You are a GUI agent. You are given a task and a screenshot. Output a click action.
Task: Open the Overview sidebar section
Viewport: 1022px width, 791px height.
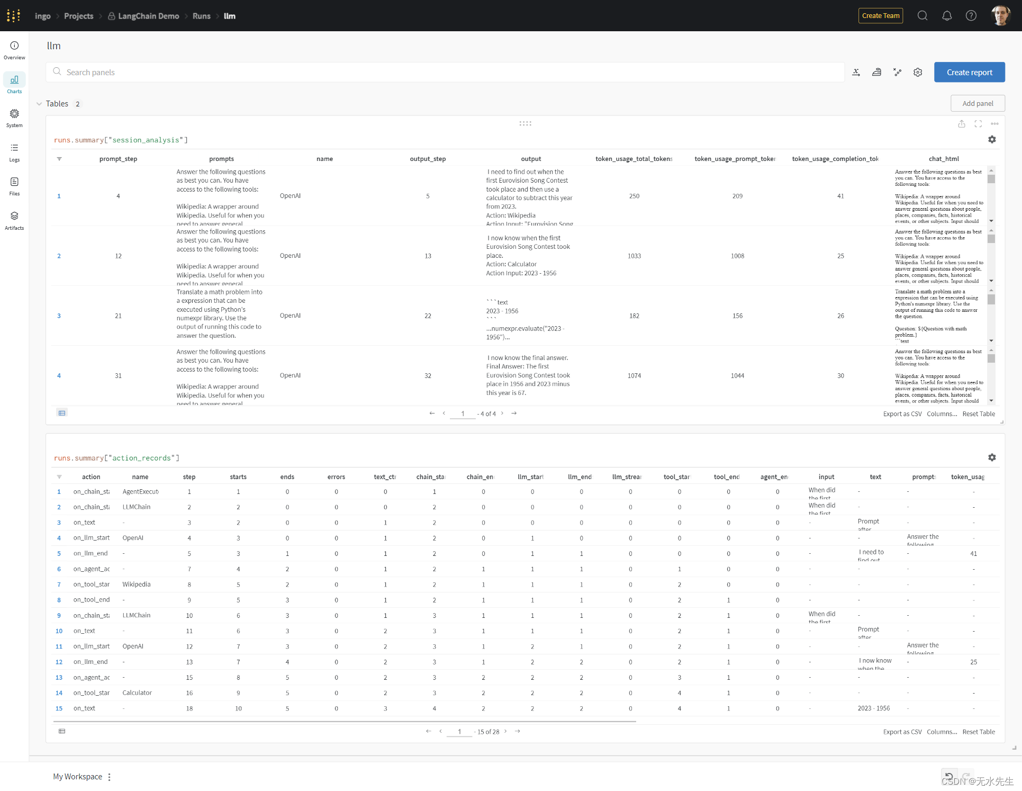(x=14, y=50)
